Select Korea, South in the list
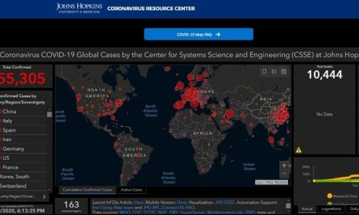This screenshot has height=215, width=359. [23, 177]
